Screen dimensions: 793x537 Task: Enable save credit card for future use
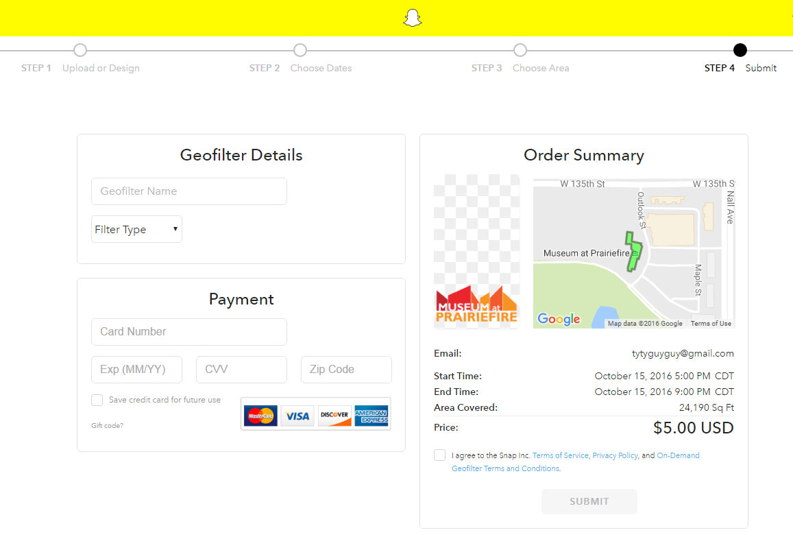95,400
